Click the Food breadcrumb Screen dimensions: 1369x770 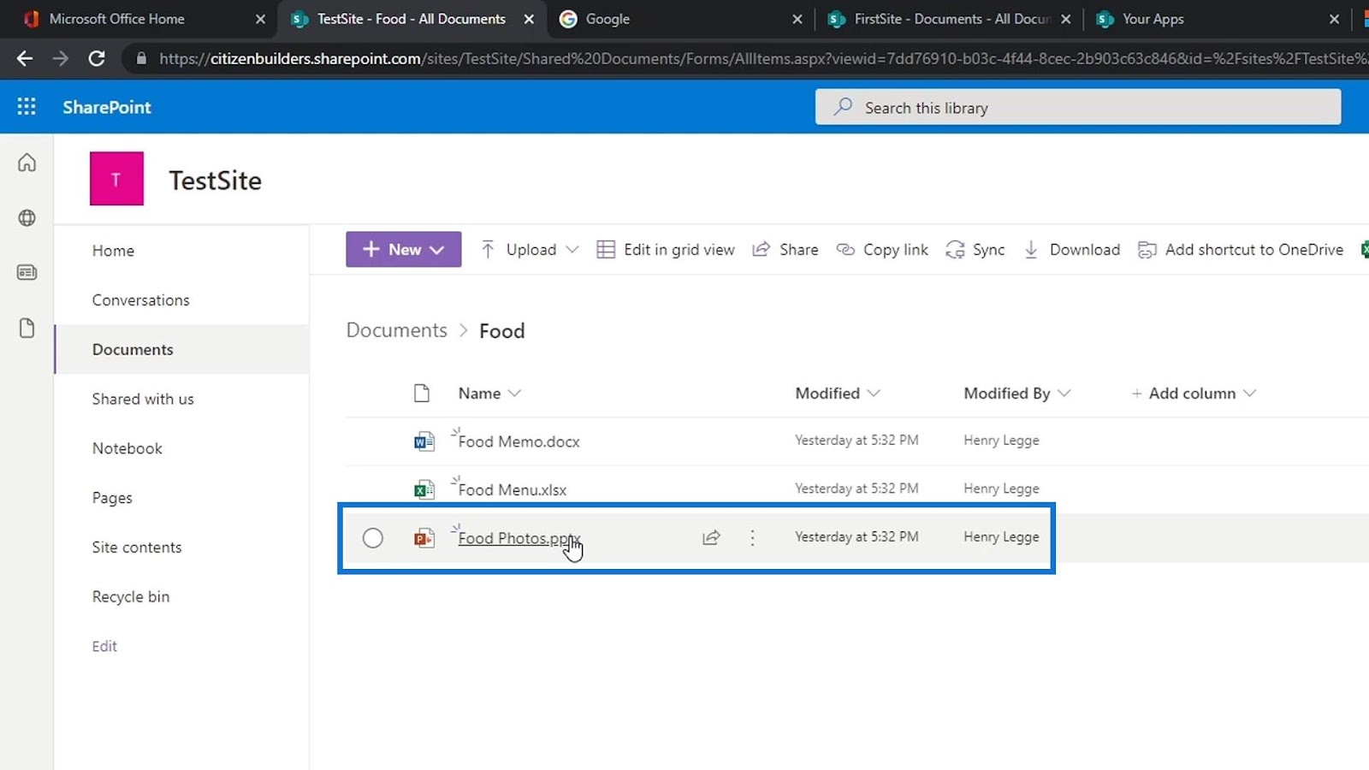point(501,330)
